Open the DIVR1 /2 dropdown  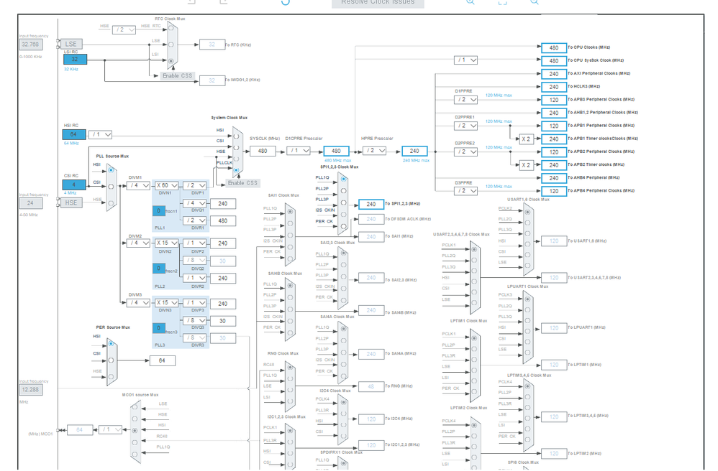pos(195,220)
